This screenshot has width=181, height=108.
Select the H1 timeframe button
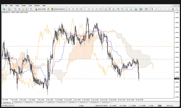85,9
